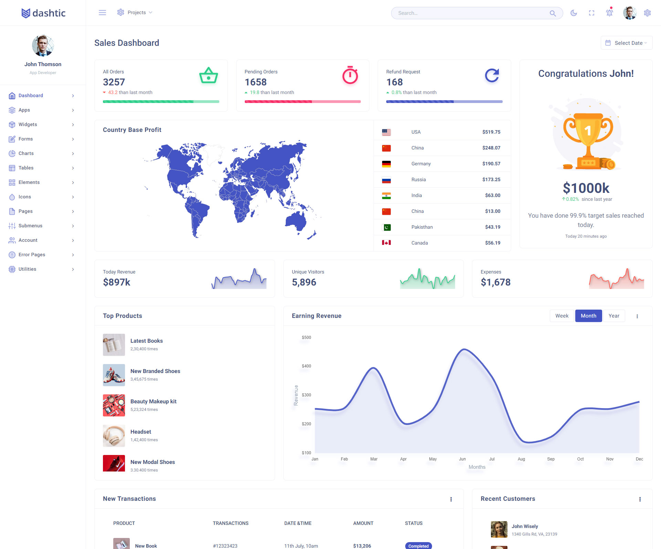This screenshot has height=549, width=661.
Task: Click the hamburger menu icon
Action: 102,13
